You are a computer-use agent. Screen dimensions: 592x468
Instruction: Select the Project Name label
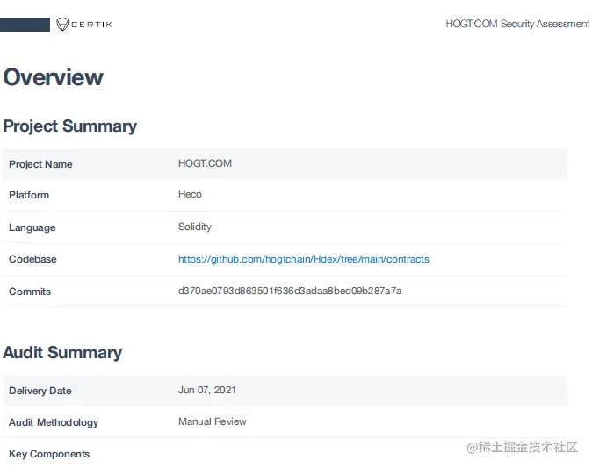(40, 164)
